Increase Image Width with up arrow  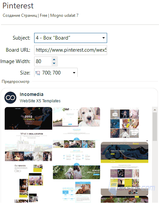pyautogui.click(x=54, y=59)
